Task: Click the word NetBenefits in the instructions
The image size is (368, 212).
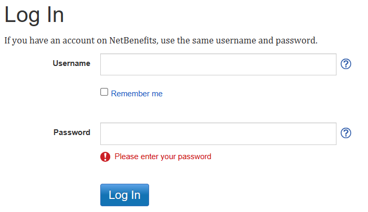Action: coord(134,40)
